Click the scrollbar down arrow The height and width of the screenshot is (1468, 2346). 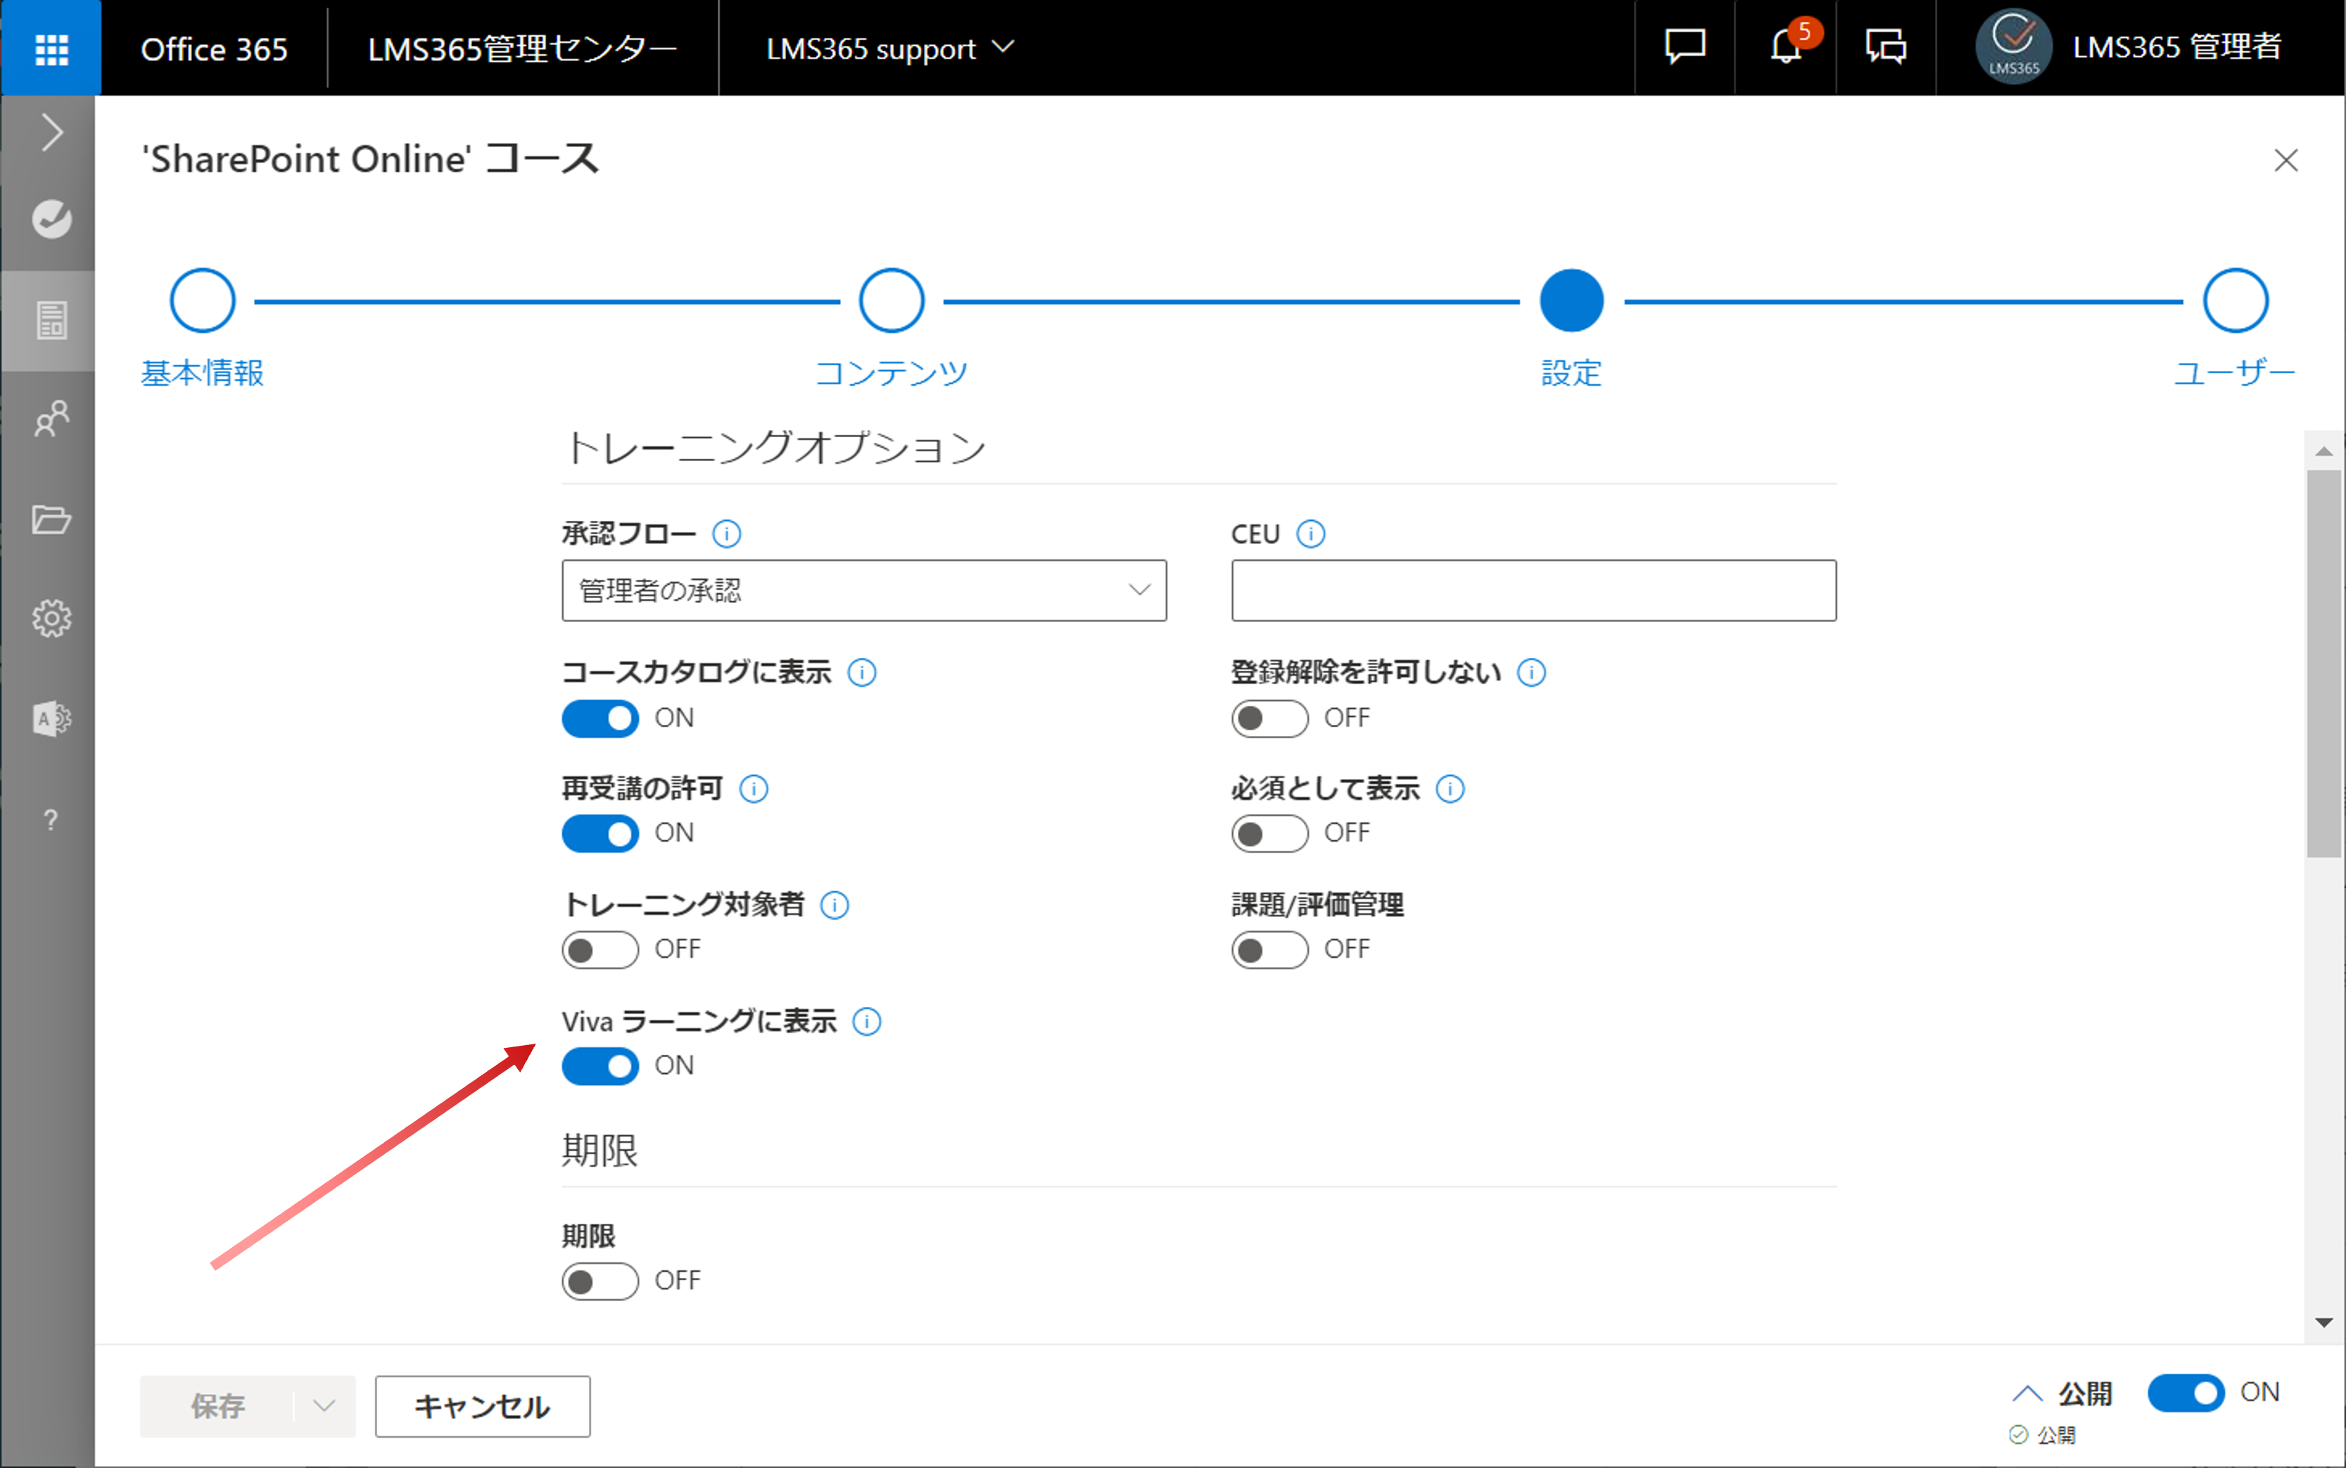[2323, 1322]
